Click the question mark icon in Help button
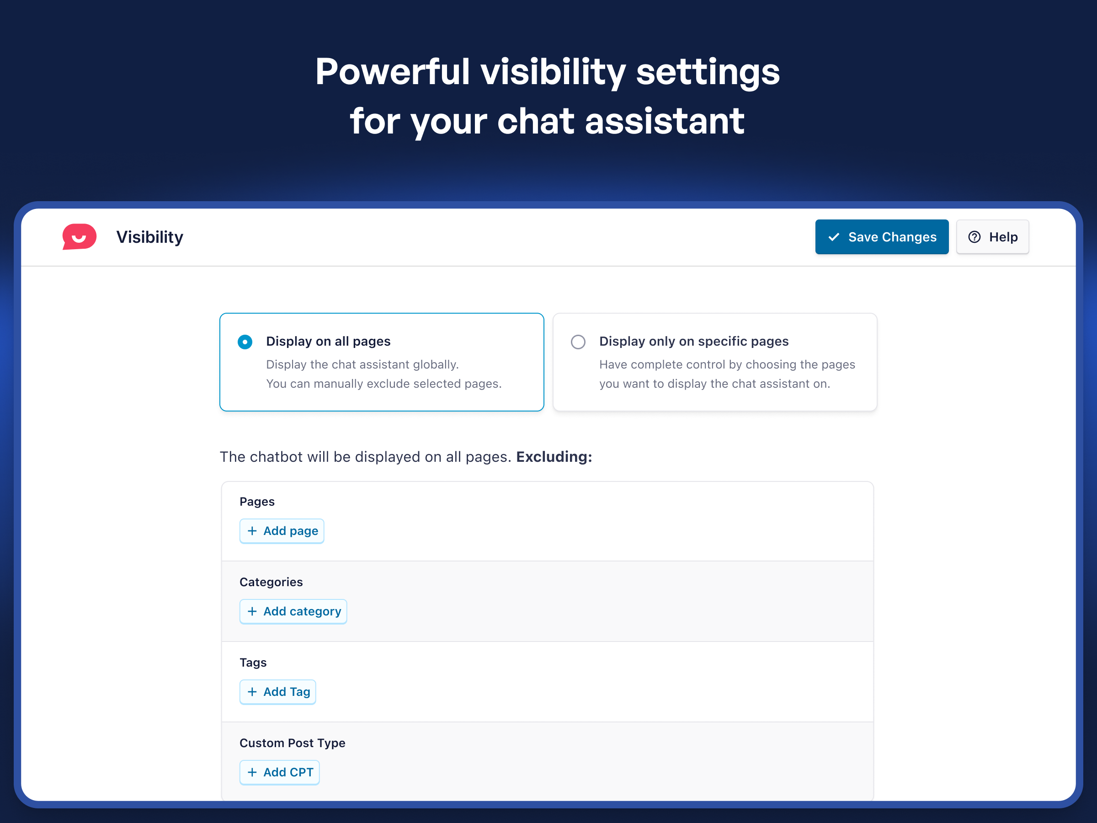Image resolution: width=1097 pixels, height=823 pixels. 975,237
